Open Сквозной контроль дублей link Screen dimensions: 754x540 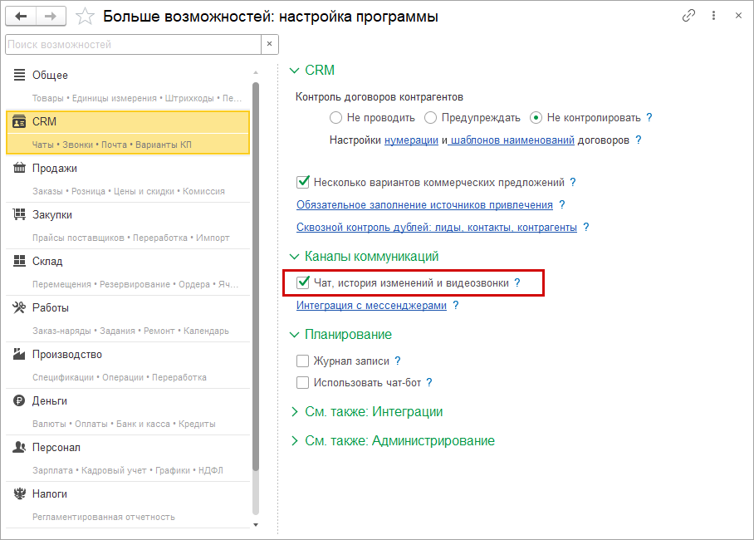pos(437,227)
